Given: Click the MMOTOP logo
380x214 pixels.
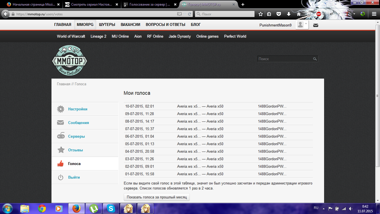Looking at the screenshot, I should click(70, 60).
